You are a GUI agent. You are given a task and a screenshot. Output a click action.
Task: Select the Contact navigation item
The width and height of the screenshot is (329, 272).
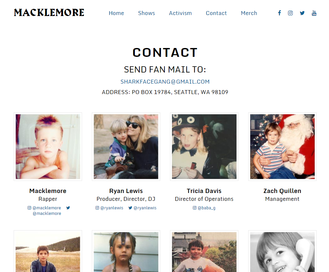[216, 13]
